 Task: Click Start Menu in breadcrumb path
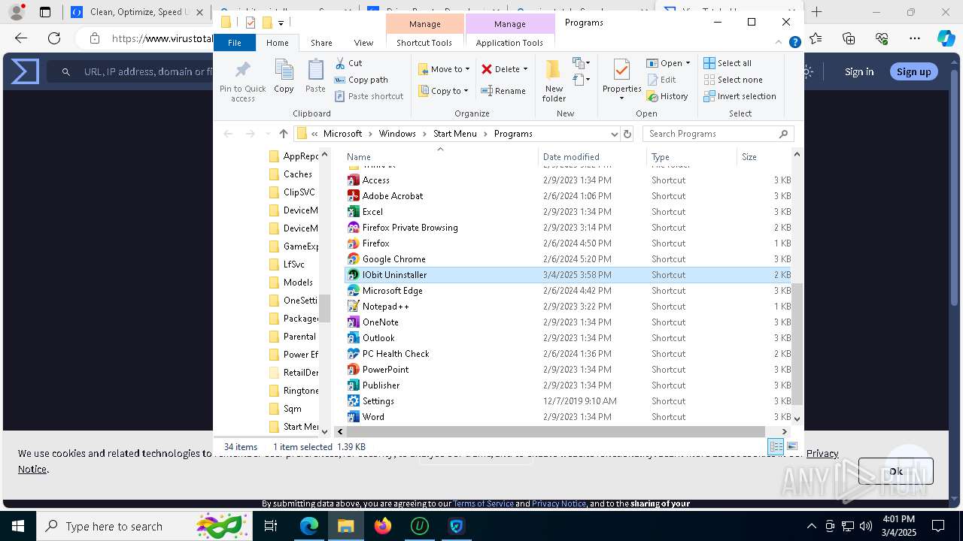454,134
